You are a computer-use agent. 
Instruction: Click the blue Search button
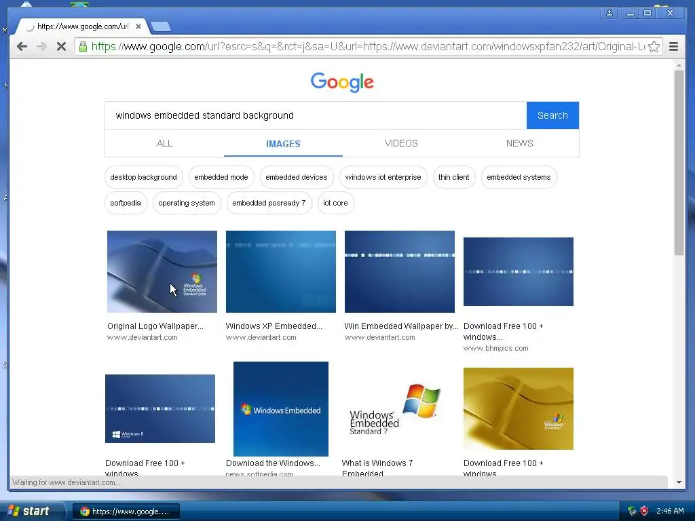[x=552, y=115]
